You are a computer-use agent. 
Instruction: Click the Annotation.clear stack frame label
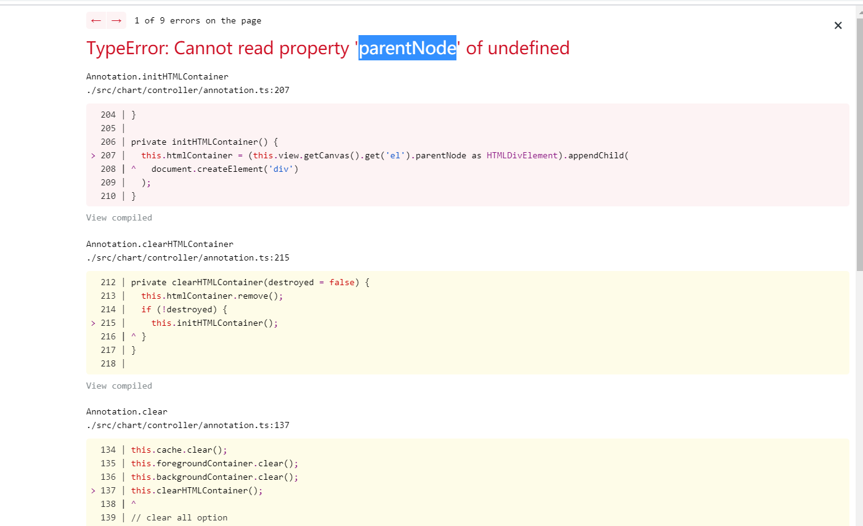pyautogui.click(x=127, y=411)
